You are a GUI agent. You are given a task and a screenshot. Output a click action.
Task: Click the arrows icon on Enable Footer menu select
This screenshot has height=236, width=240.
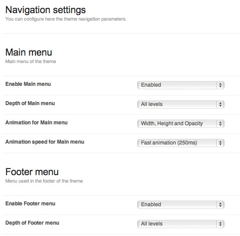click(x=220, y=204)
